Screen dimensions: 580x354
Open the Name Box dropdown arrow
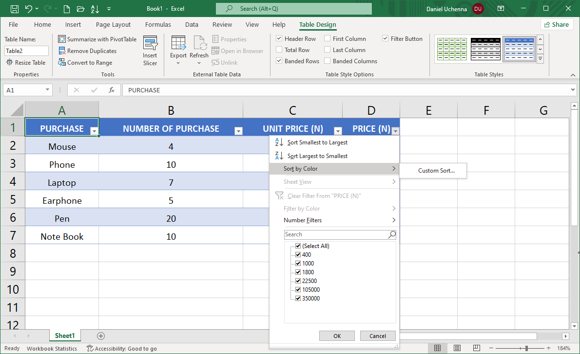pyautogui.click(x=48, y=90)
